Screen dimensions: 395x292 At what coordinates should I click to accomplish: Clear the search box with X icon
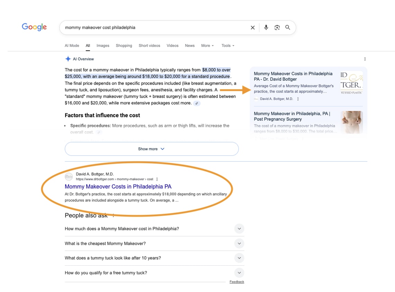[253, 28]
